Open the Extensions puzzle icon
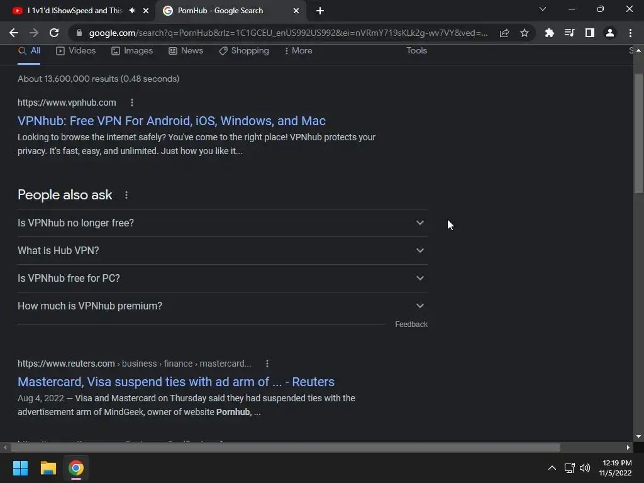644x483 pixels. (549, 33)
